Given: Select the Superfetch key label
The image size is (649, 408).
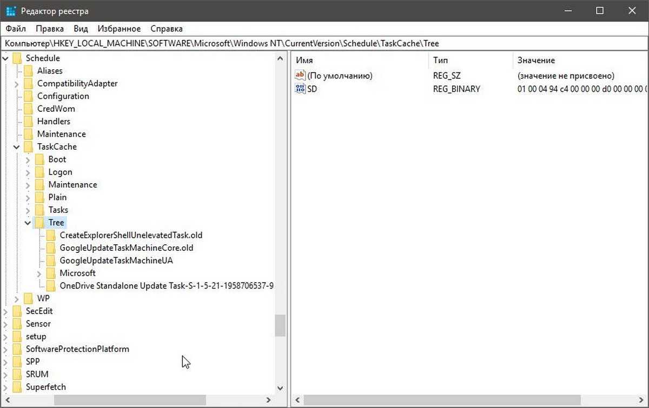Looking at the screenshot, I should pyautogui.click(x=46, y=387).
